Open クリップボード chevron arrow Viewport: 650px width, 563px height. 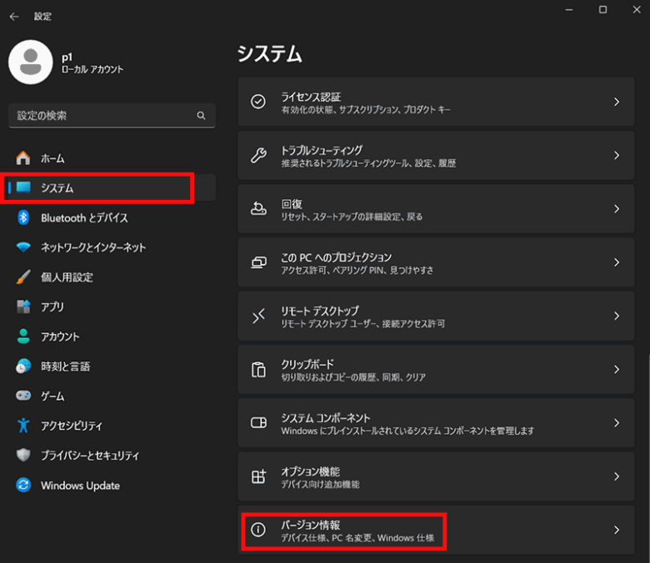[x=617, y=369]
